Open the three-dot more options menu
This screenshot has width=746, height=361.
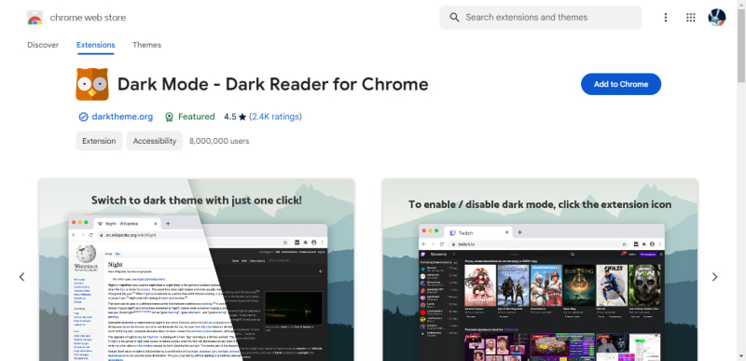665,18
